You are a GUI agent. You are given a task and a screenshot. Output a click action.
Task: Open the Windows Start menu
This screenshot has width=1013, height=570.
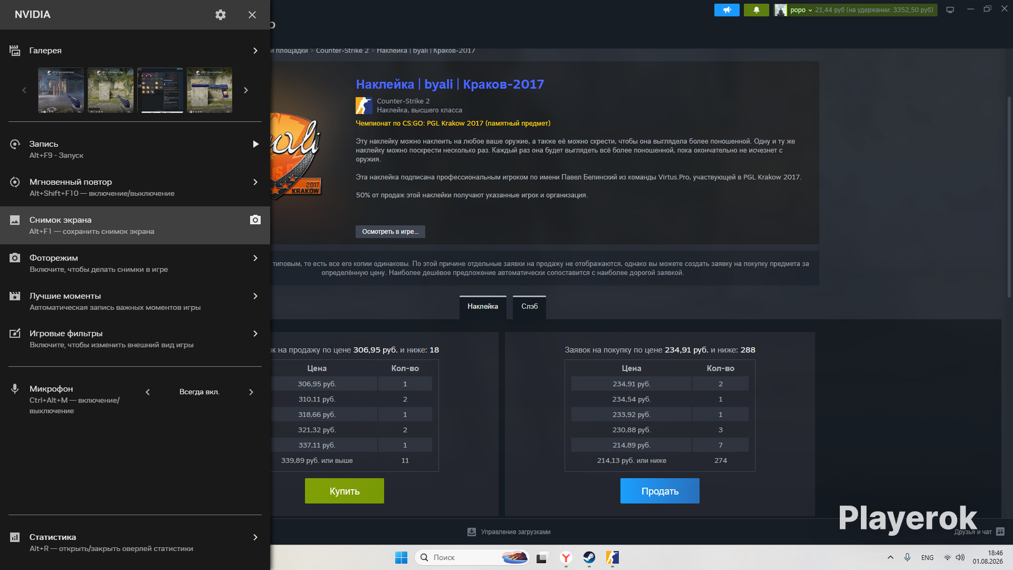pos(401,557)
